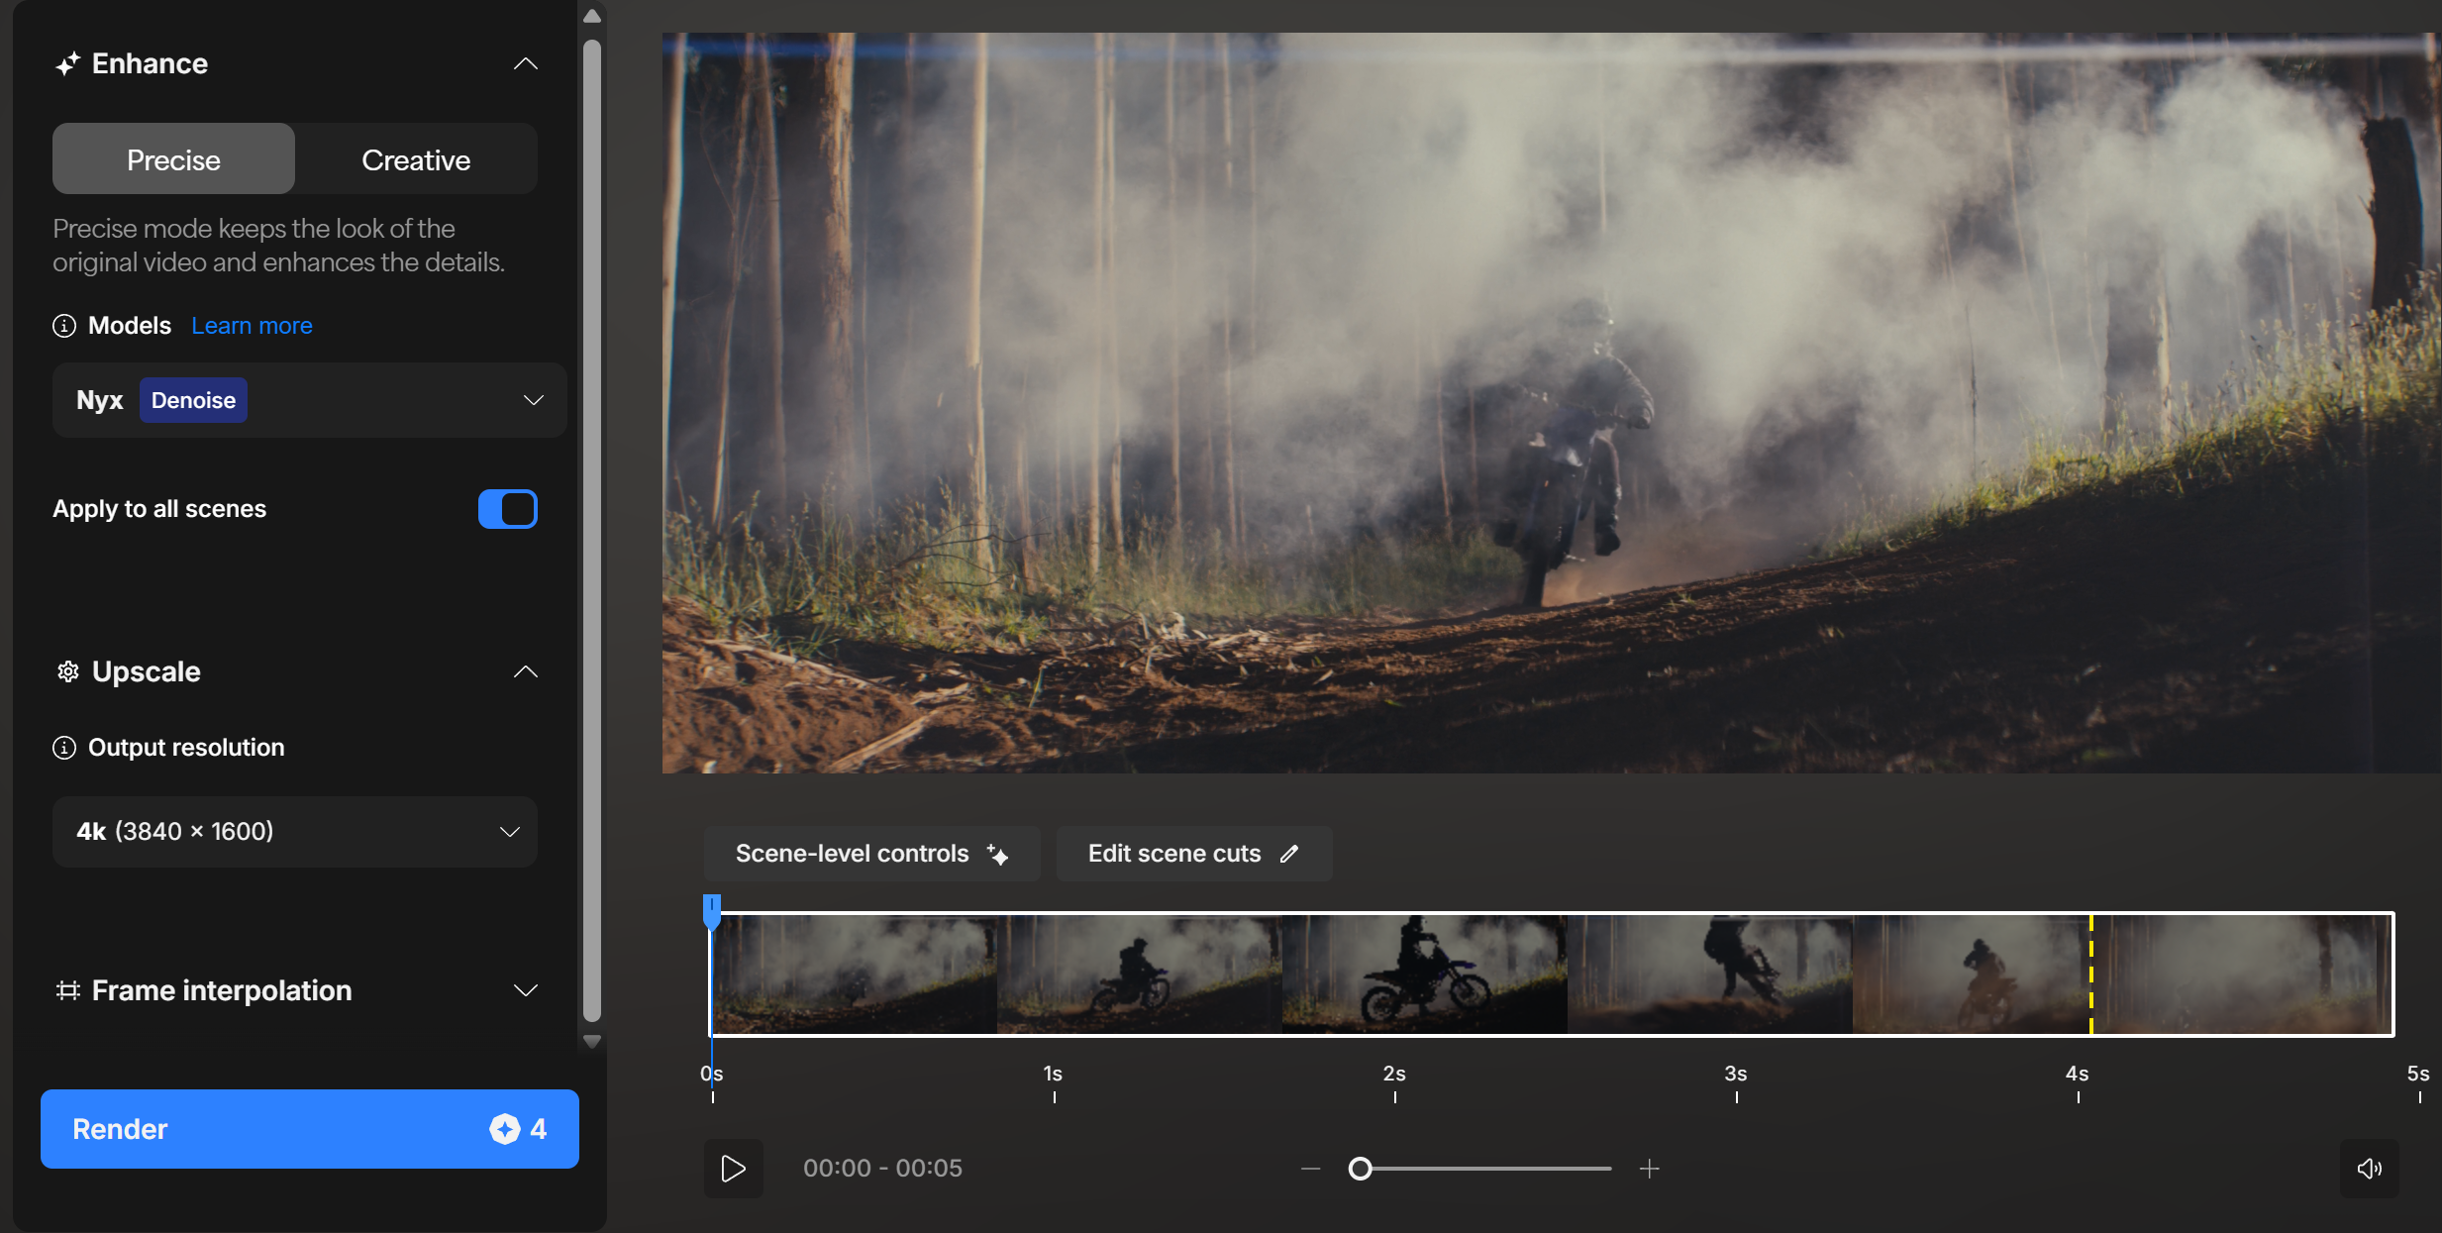Click the play button
This screenshot has width=2442, height=1233.
click(733, 1169)
